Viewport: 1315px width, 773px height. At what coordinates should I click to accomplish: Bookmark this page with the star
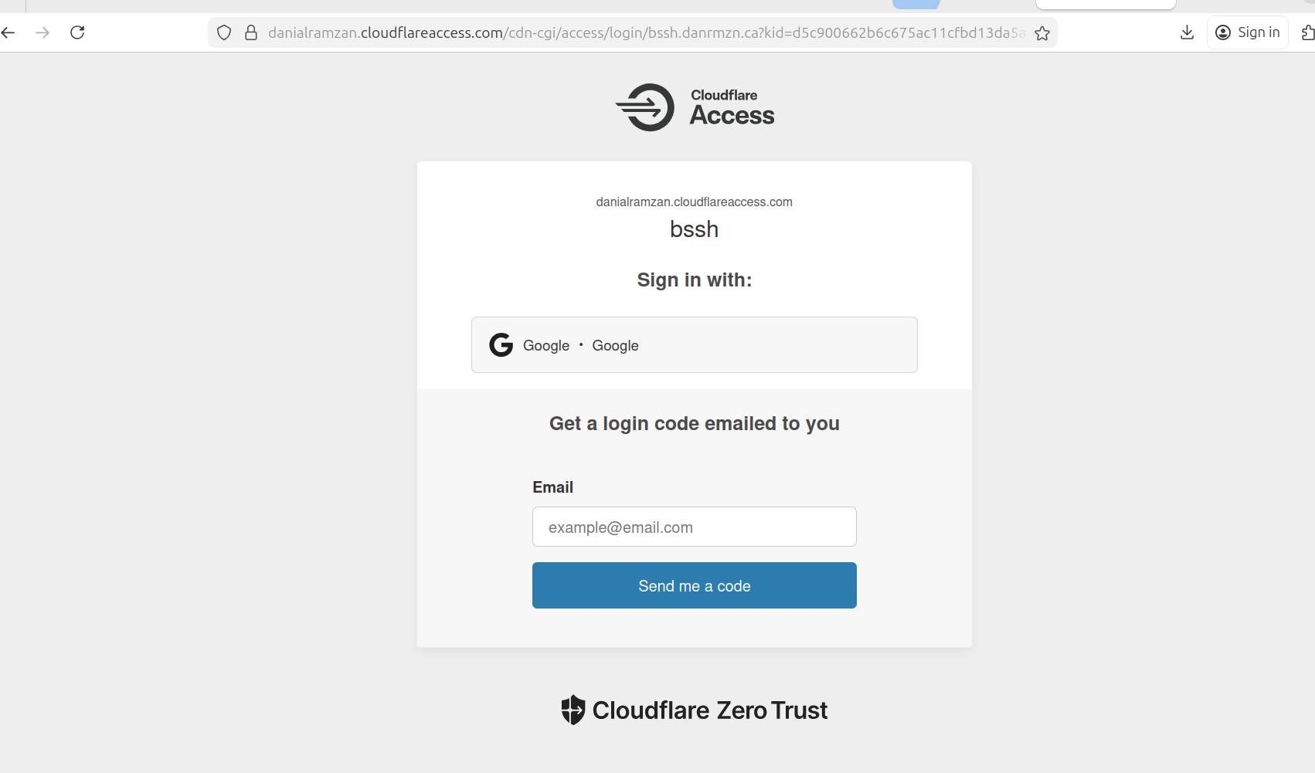[x=1042, y=33]
